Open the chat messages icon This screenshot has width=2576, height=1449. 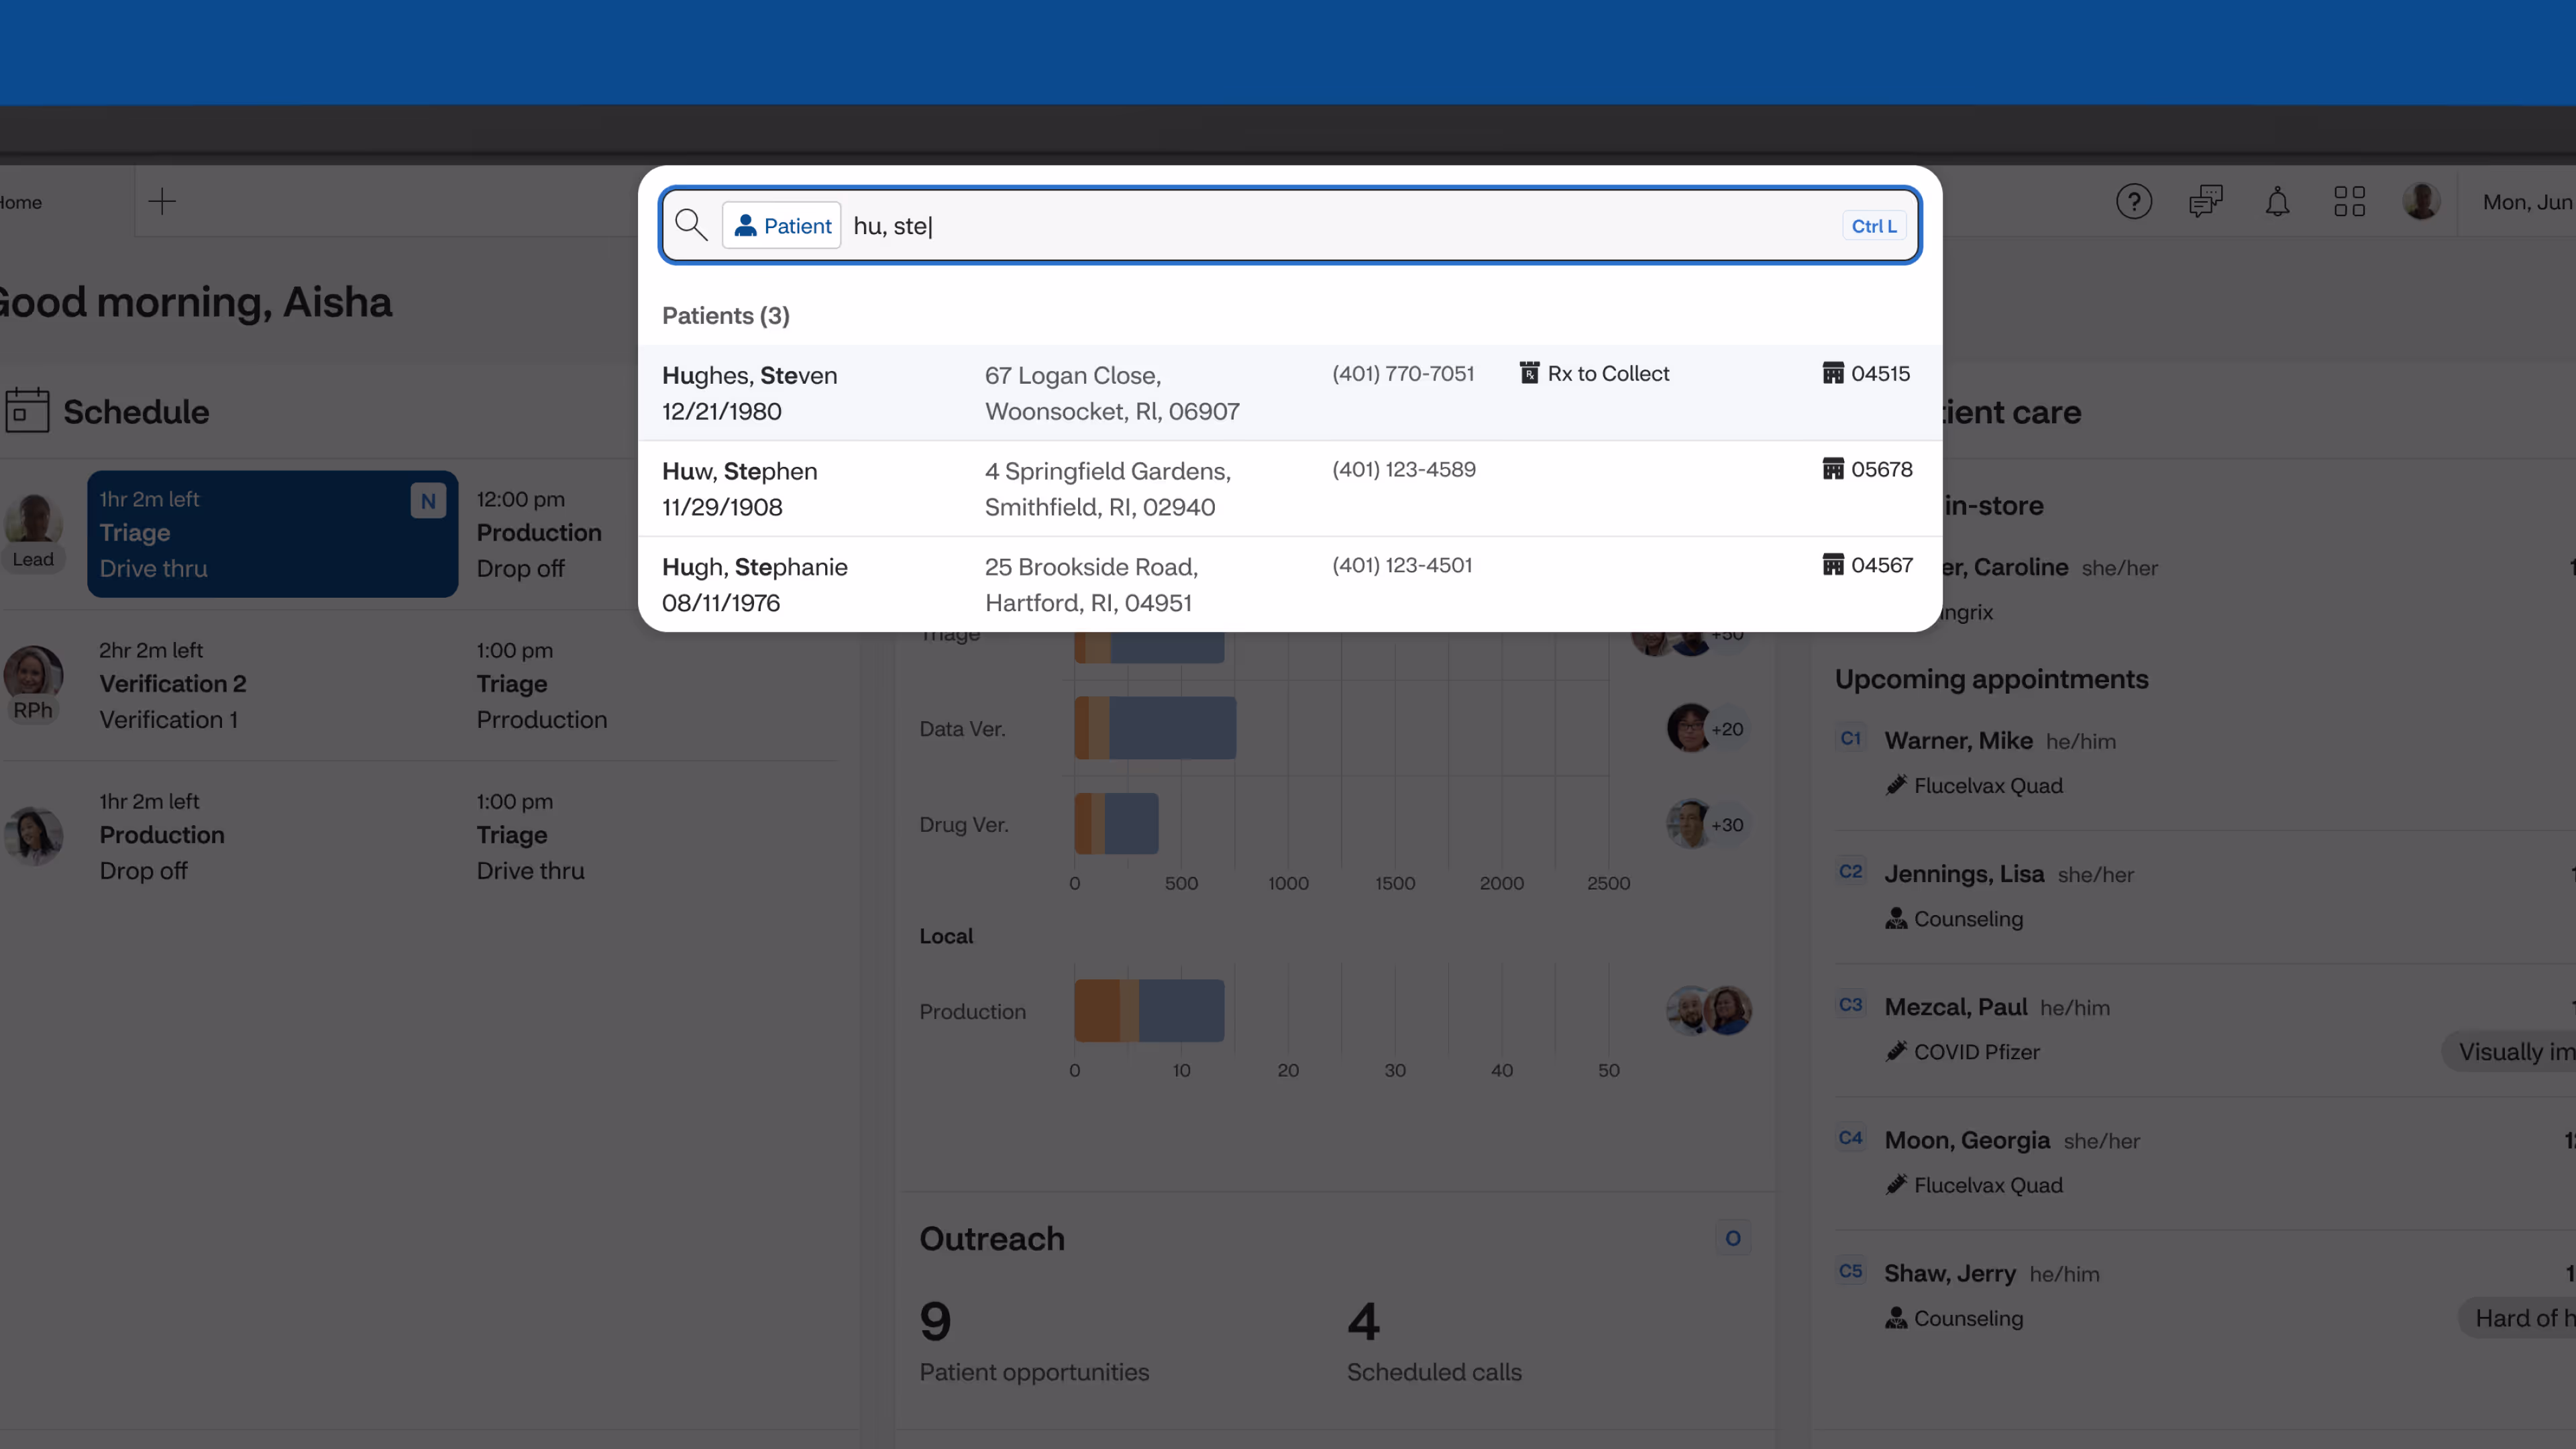(2205, 202)
